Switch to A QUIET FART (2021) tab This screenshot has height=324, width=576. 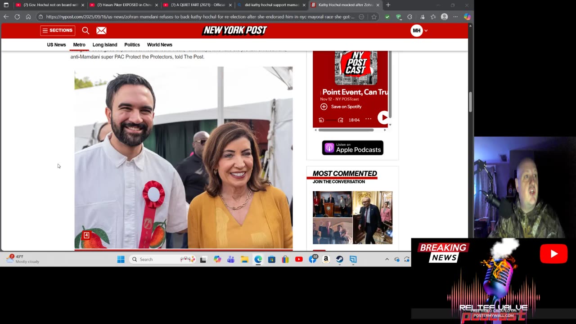tap(197, 5)
